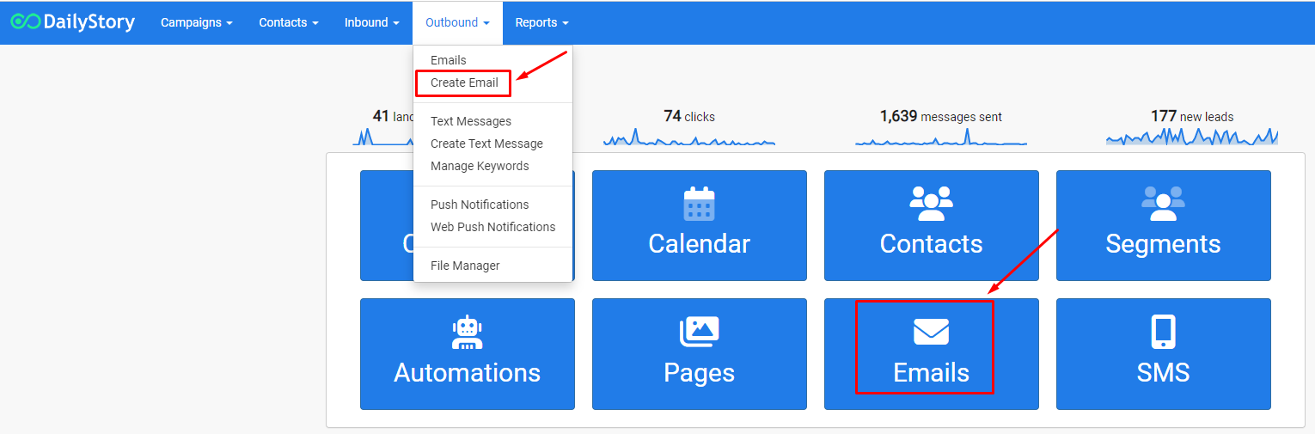This screenshot has width=1315, height=434.
Task: Open the Calendar tile icon
Action: tap(699, 205)
